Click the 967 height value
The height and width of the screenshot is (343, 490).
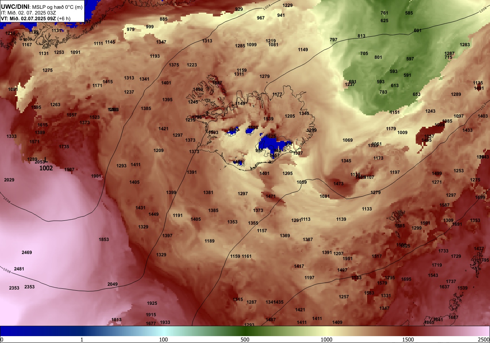point(261,18)
